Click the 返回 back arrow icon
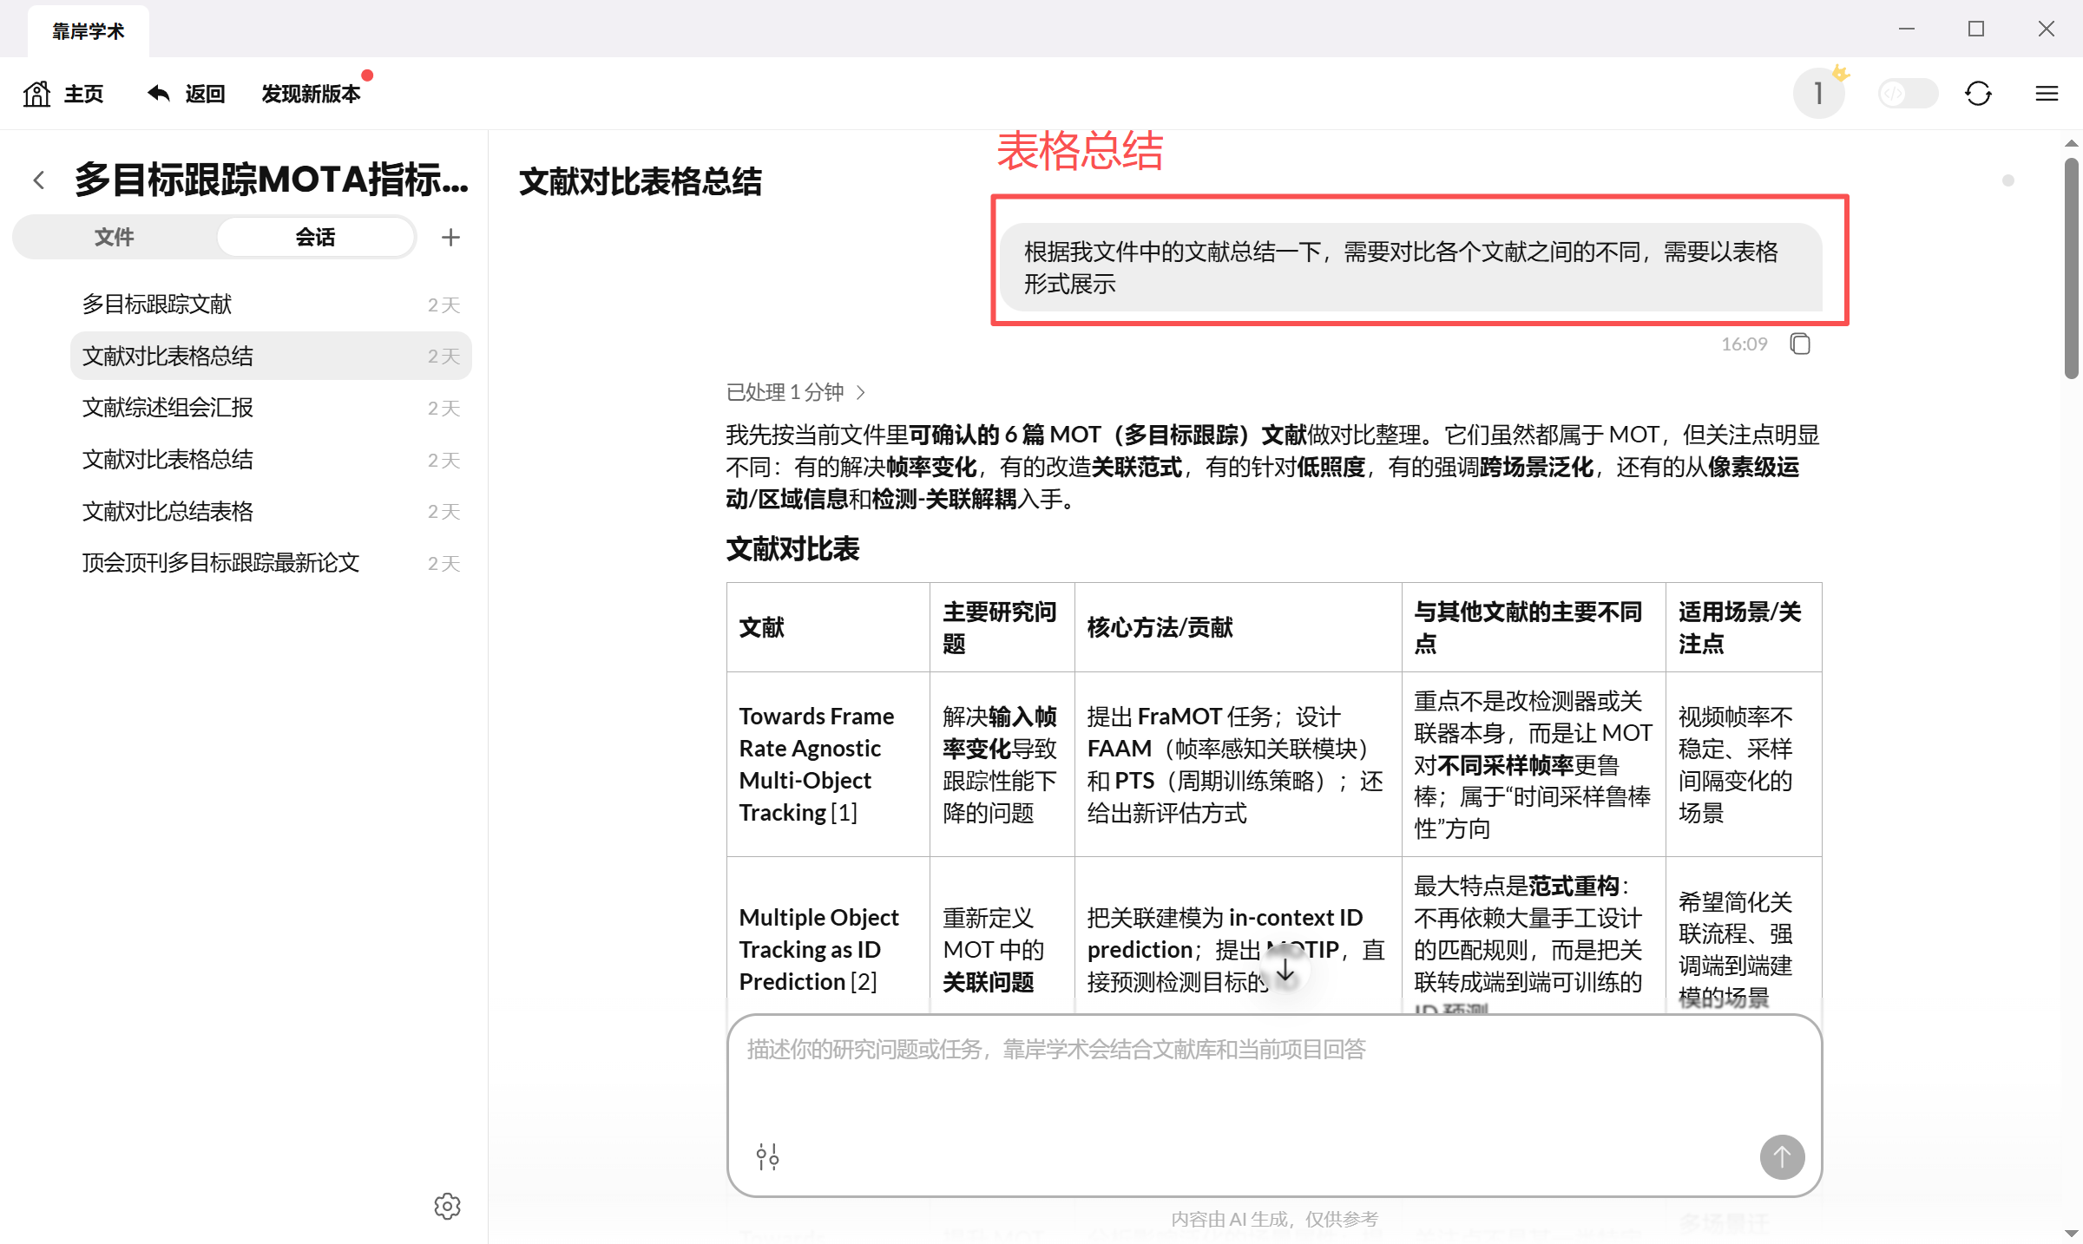2083x1244 pixels. (159, 93)
